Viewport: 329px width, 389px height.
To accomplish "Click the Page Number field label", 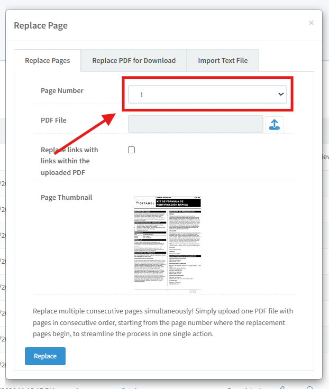I will point(62,91).
